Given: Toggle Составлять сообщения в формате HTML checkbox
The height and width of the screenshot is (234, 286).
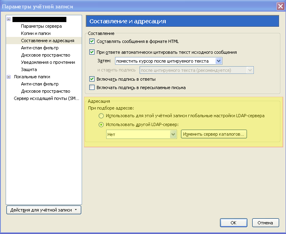Looking at the screenshot, I should [x=92, y=41].
